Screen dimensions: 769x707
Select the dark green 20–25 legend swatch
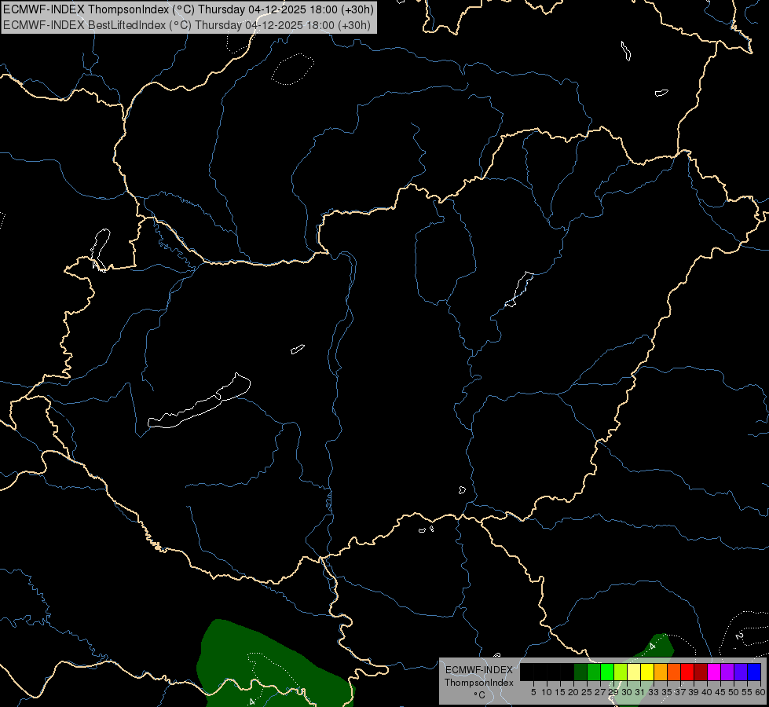[x=580, y=672]
